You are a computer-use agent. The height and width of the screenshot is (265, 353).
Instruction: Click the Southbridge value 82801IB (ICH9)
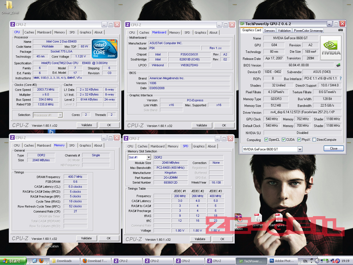pos(189,59)
